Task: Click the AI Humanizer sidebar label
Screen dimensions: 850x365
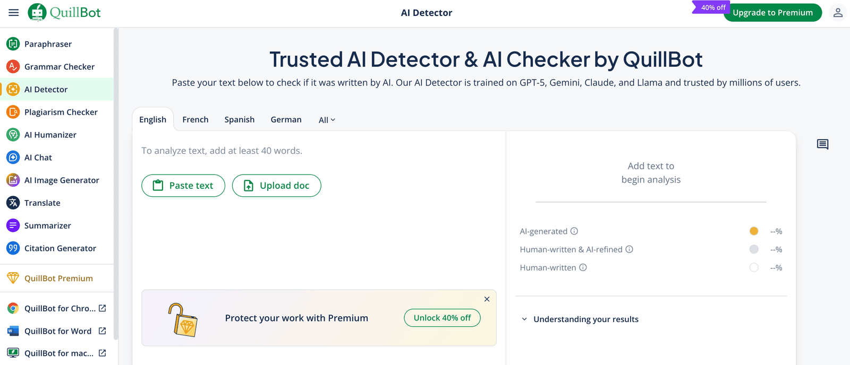Action: point(50,135)
